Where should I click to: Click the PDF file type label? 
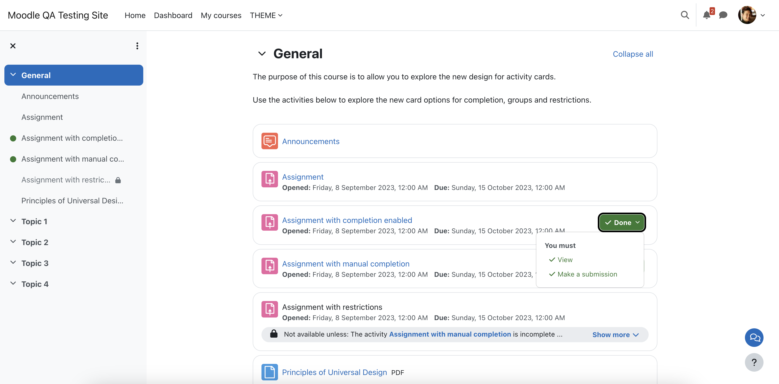point(397,372)
